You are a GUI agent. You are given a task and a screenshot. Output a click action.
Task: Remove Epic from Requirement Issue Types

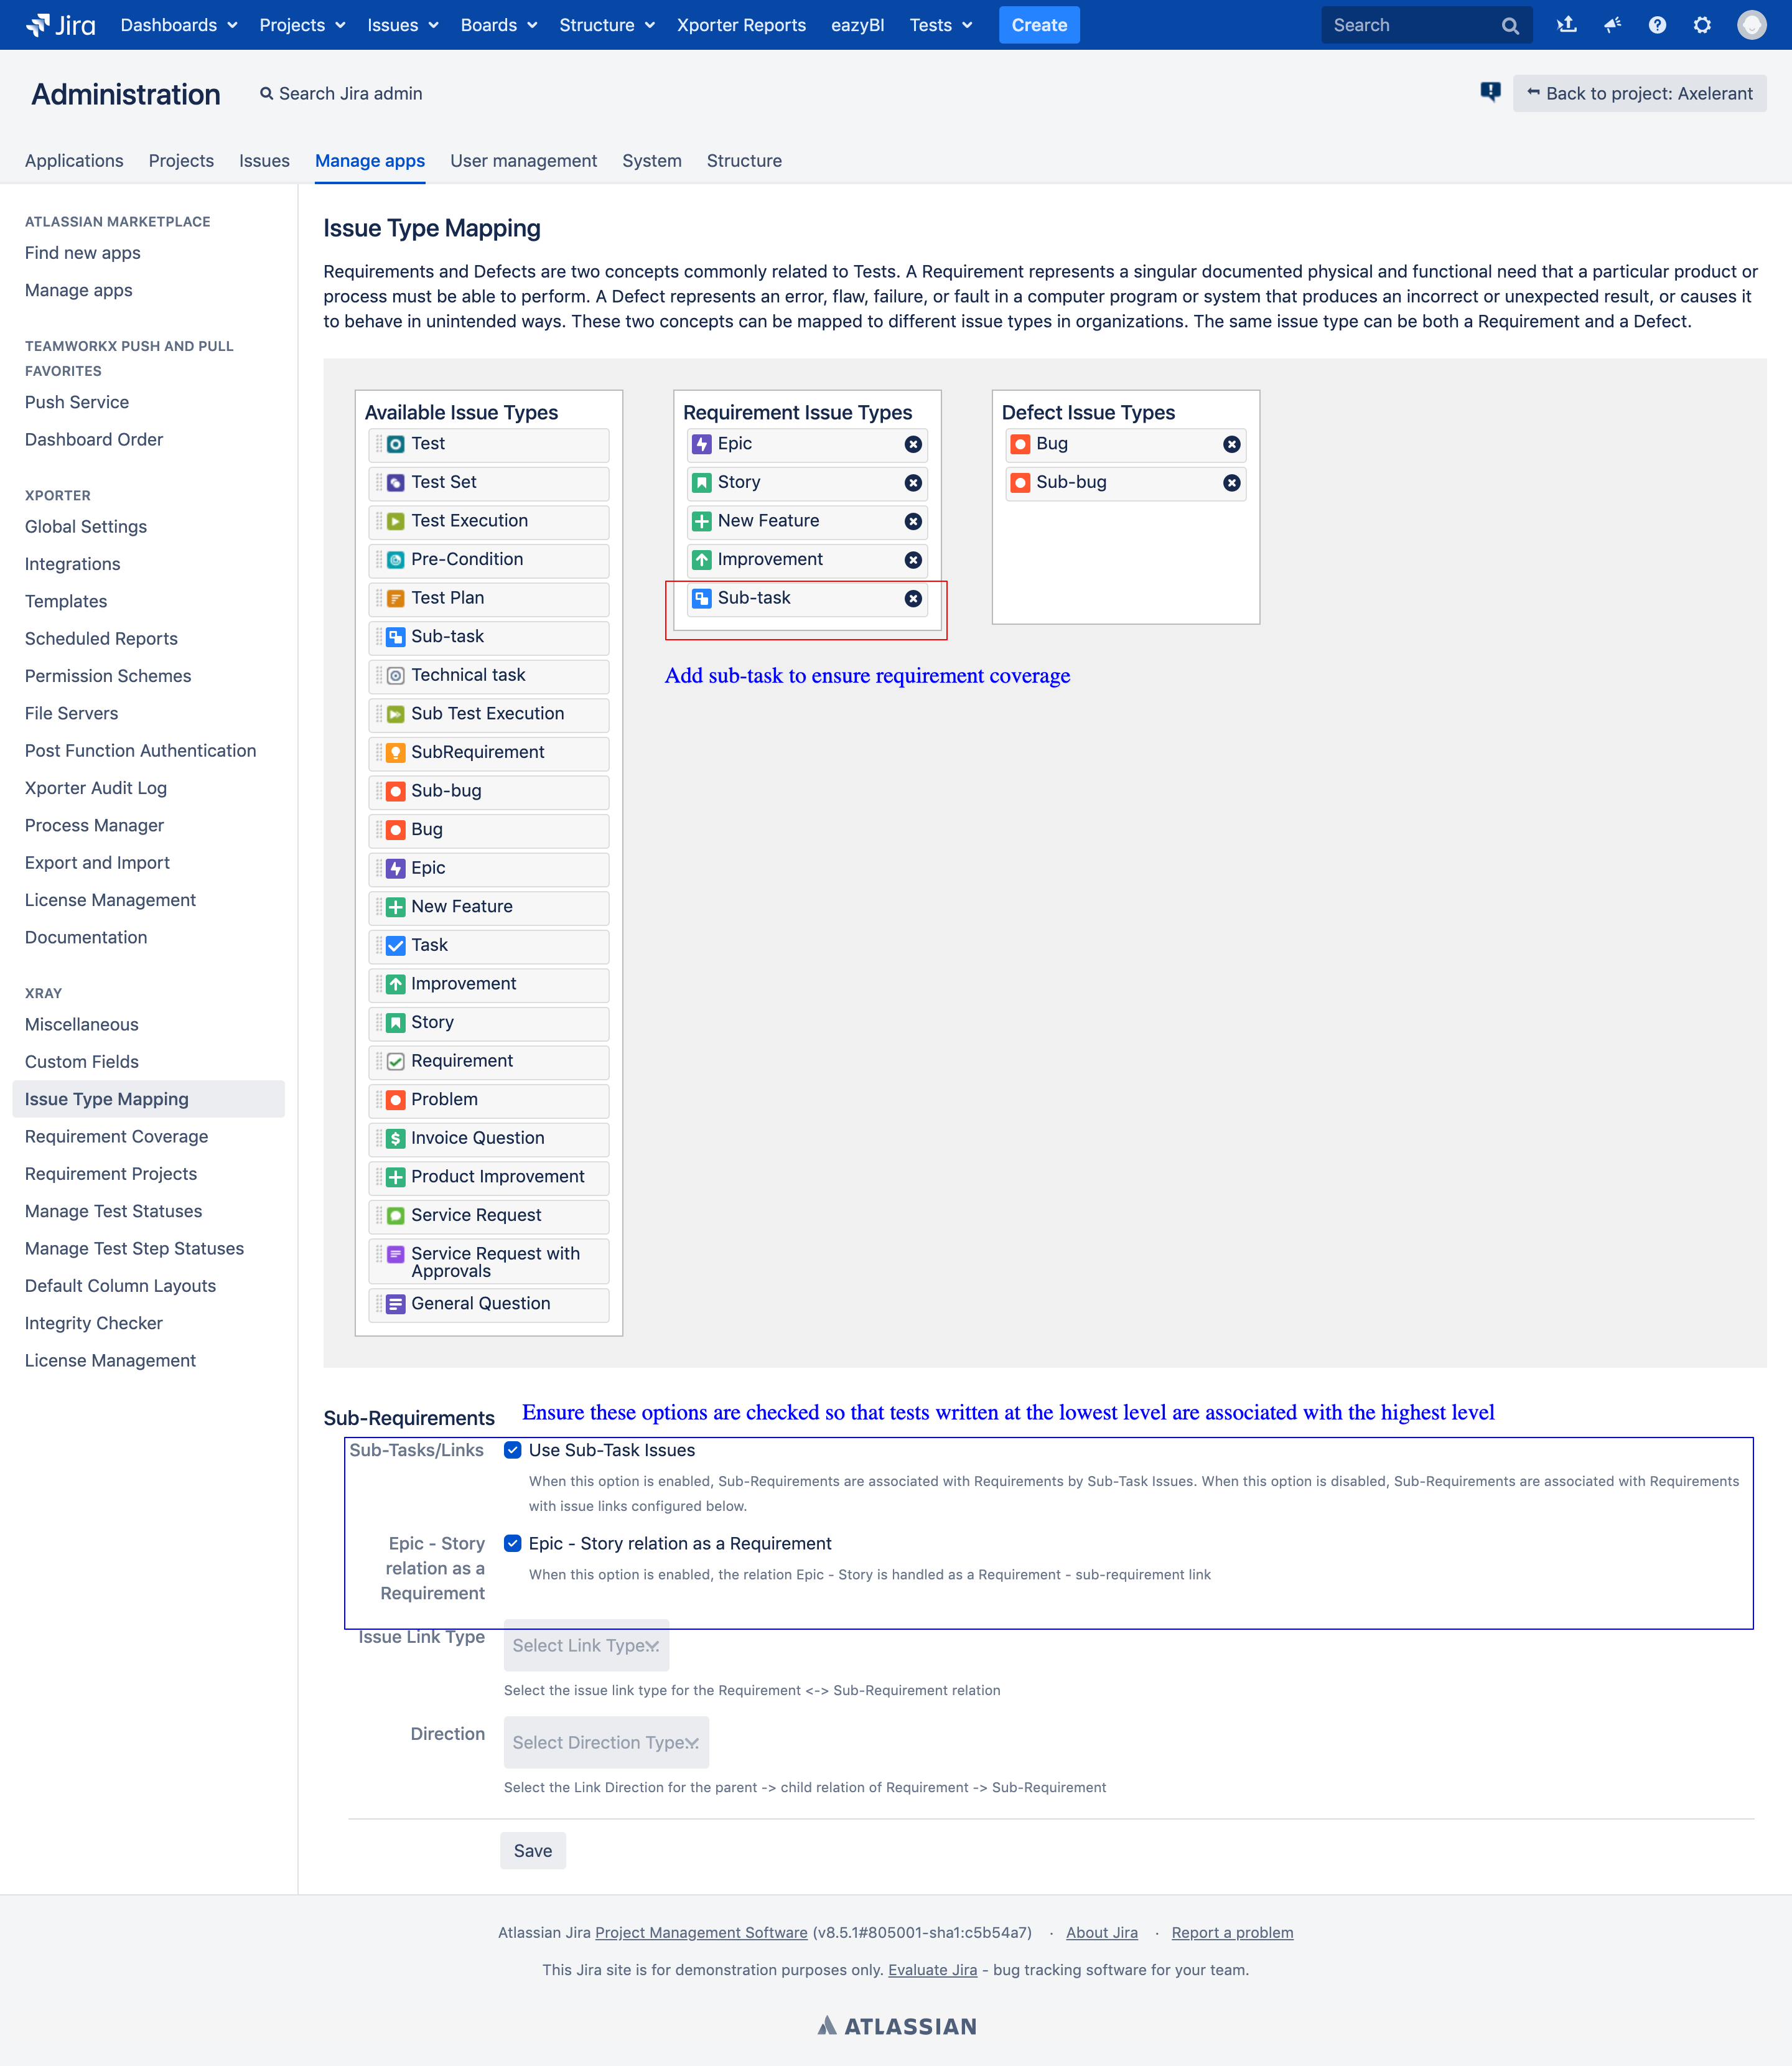point(912,444)
